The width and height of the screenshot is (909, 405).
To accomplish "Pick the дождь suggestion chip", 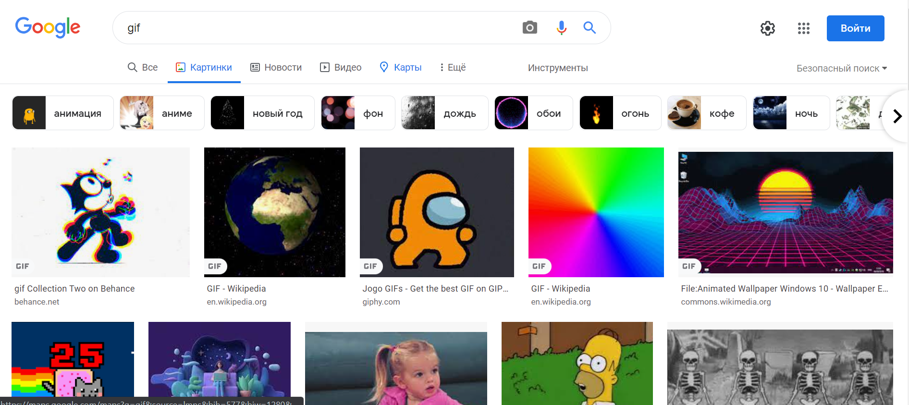I will point(445,113).
